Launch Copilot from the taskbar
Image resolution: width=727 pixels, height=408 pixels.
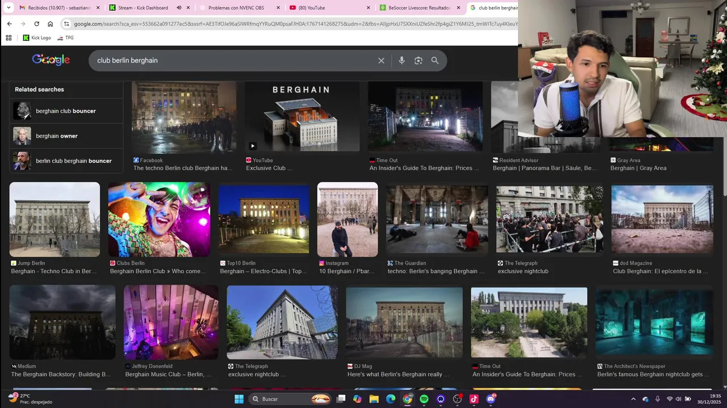357,399
